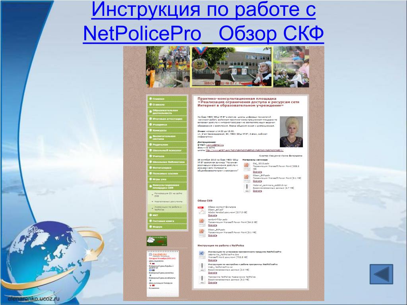Open Полезные ссылки in the sidebar
Viewport: 407px width, 305px height.
(x=167, y=174)
